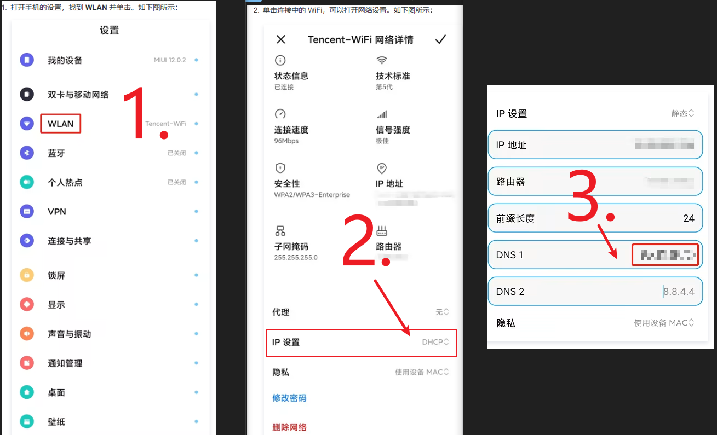Select the Bluetooth (蓝牙) settings icon
The image size is (717, 435).
coord(27,153)
